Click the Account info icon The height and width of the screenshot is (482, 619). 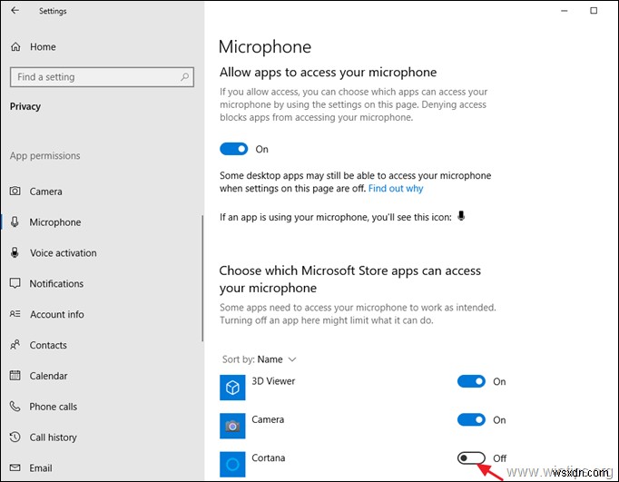[15, 314]
